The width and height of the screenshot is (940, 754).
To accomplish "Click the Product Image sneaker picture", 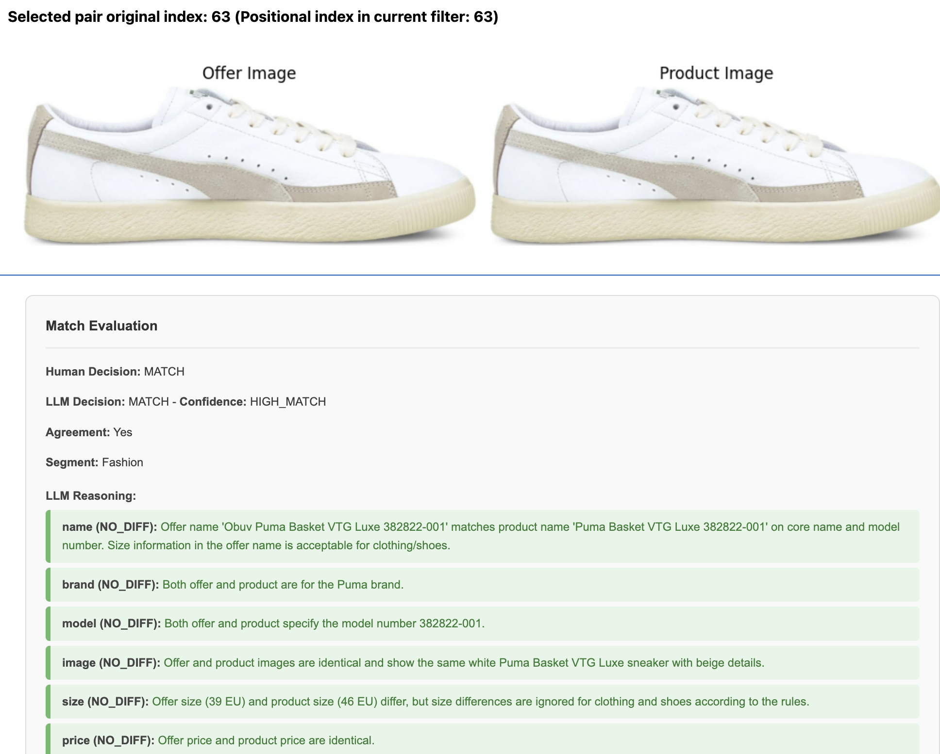I will click(x=716, y=166).
